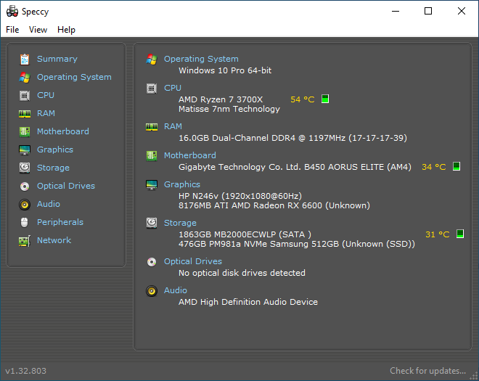This screenshot has height=381, width=479.
Task: Click the CPU temperature green indicator
Action: click(x=325, y=99)
